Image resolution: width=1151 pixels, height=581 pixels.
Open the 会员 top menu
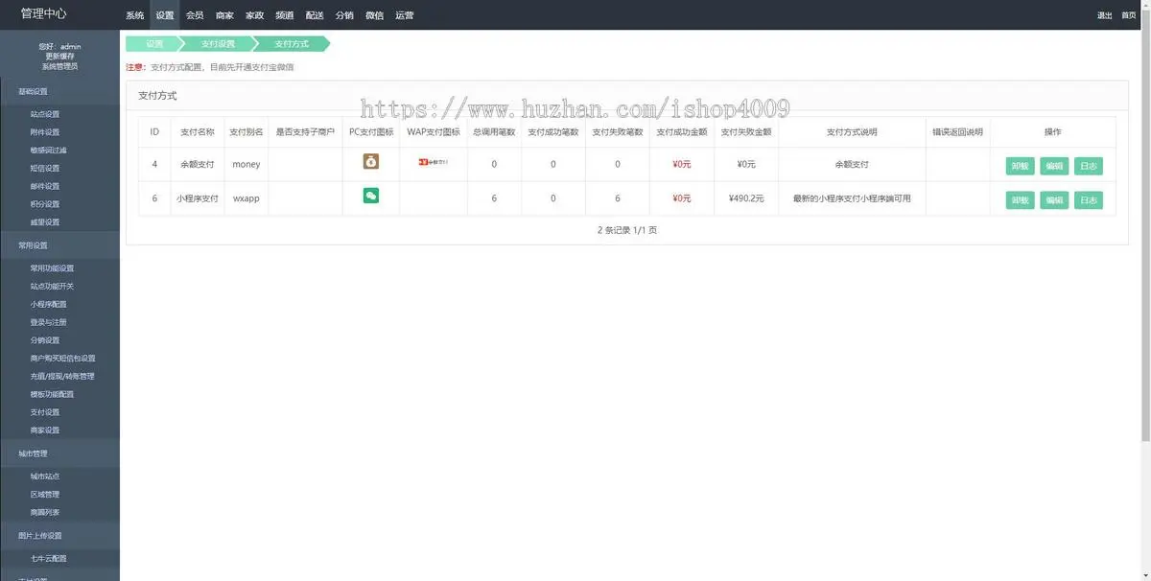point(195,15)
